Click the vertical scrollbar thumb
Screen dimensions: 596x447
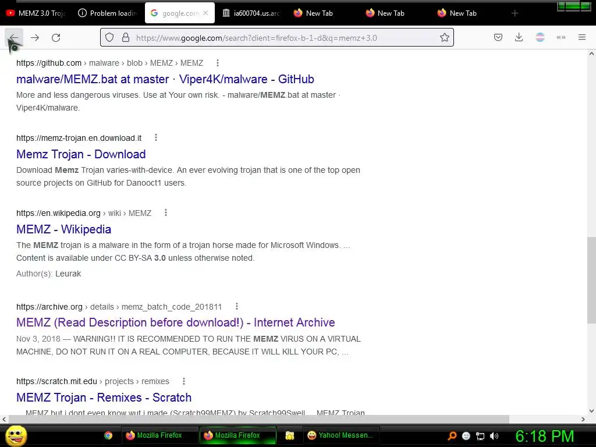click(591, 280)
